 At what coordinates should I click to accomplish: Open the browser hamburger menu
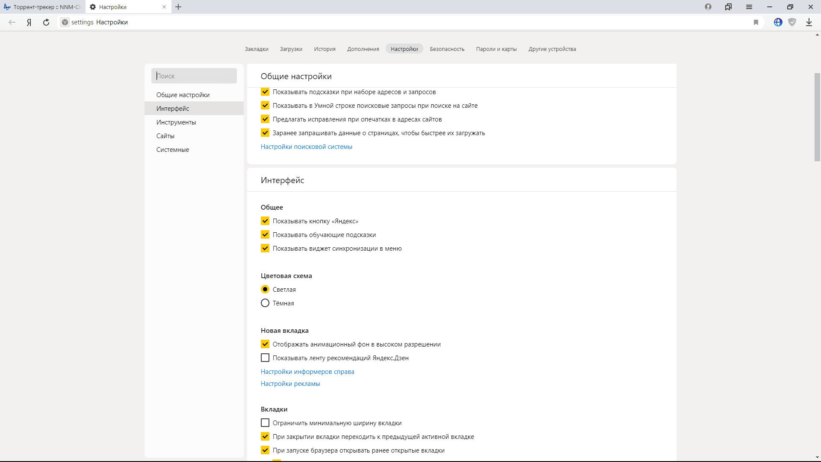749,7
